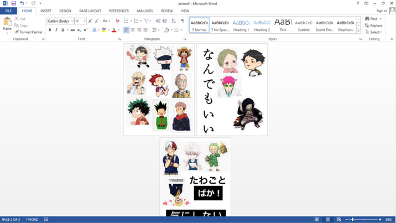The width and height of the screenshot is (396, 223).
Task: Open Paragraph dialog launcher
Action: coord(185,39)
